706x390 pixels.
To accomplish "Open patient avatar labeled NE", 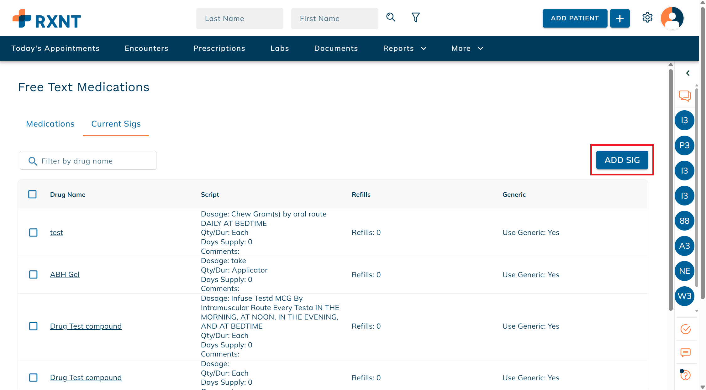I will 685,271.
